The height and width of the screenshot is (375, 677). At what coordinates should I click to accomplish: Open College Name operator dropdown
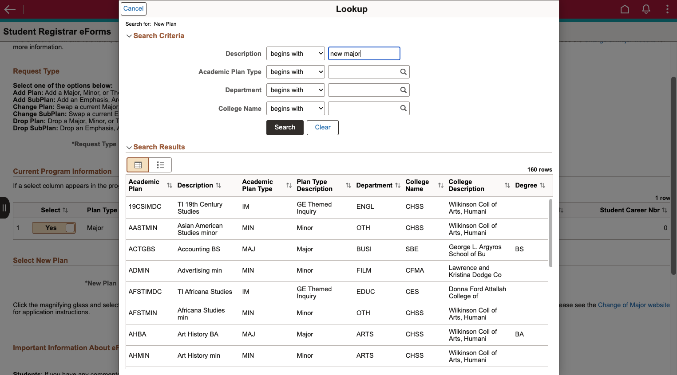[296, 109]
